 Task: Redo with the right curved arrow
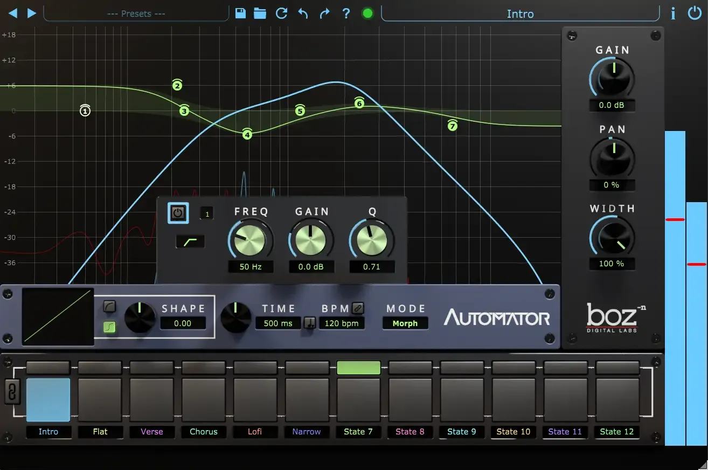coord(324,13)
